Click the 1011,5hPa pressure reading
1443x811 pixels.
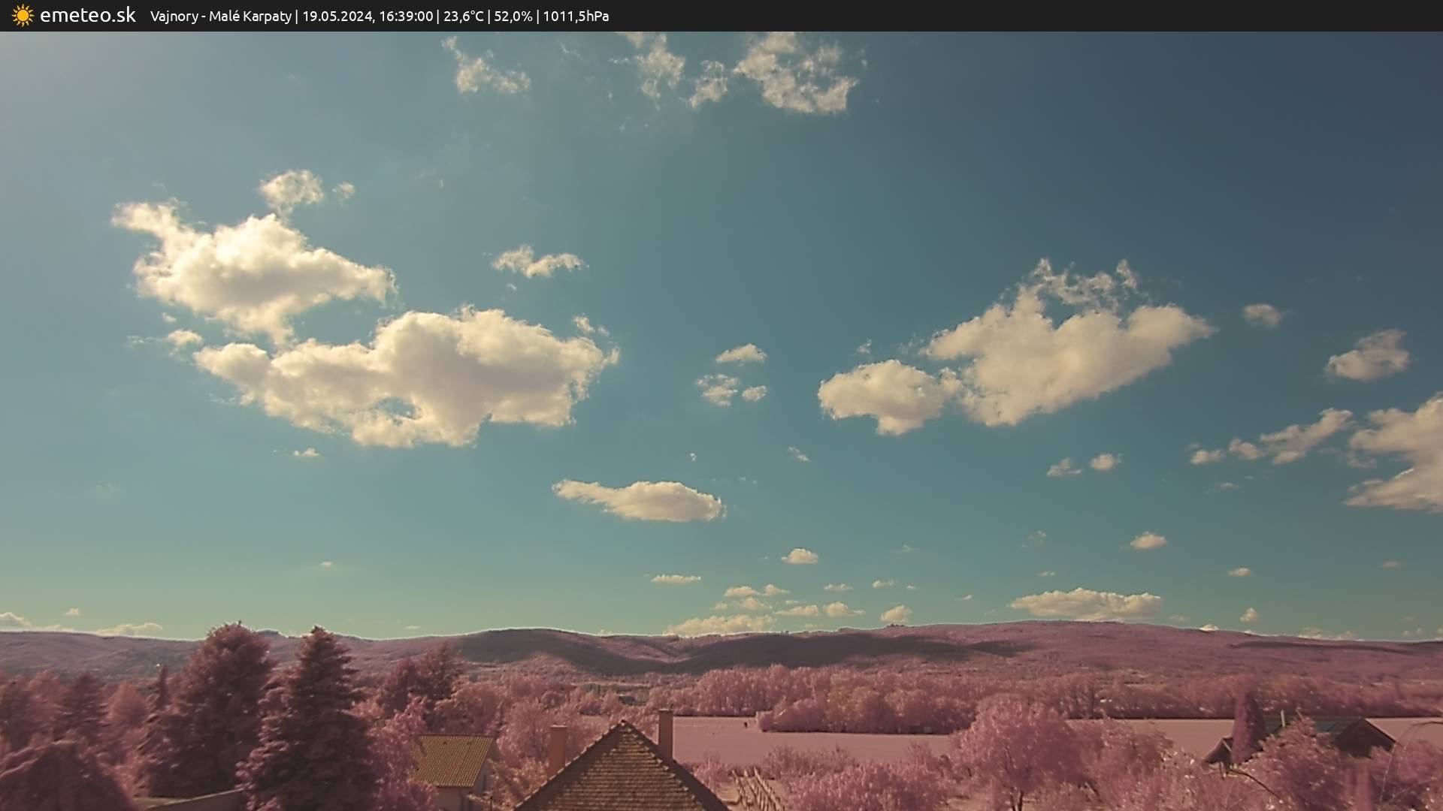(576, 16)
